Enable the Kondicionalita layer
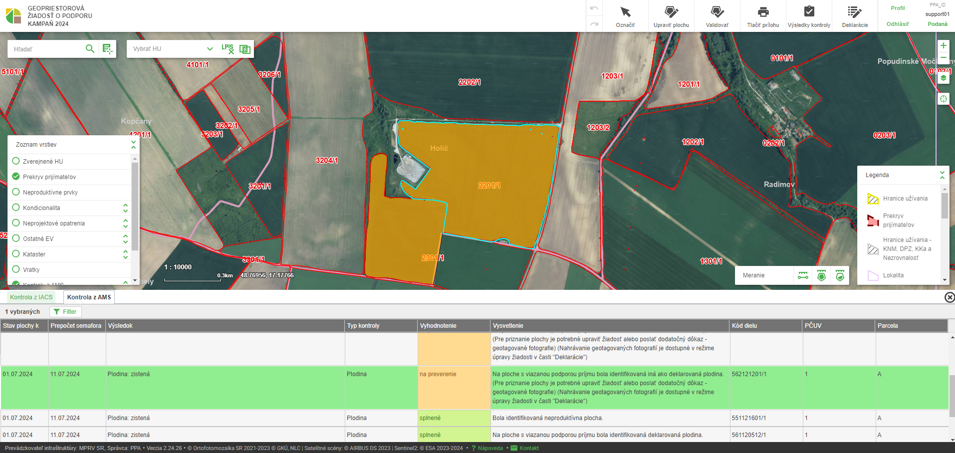955x453 pixels. coord(16,208)
